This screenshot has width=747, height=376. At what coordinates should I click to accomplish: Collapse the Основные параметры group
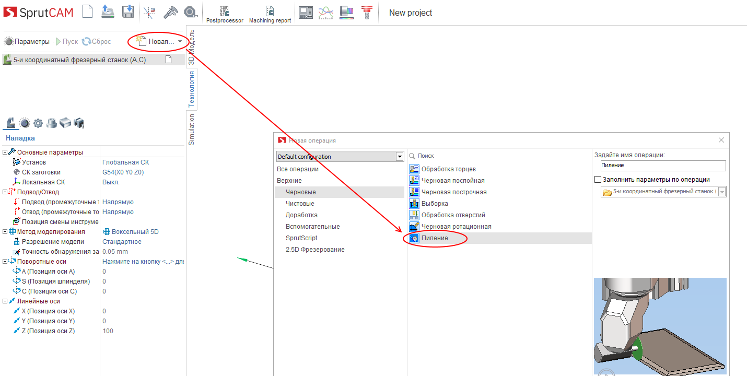(x=5, y=152)
